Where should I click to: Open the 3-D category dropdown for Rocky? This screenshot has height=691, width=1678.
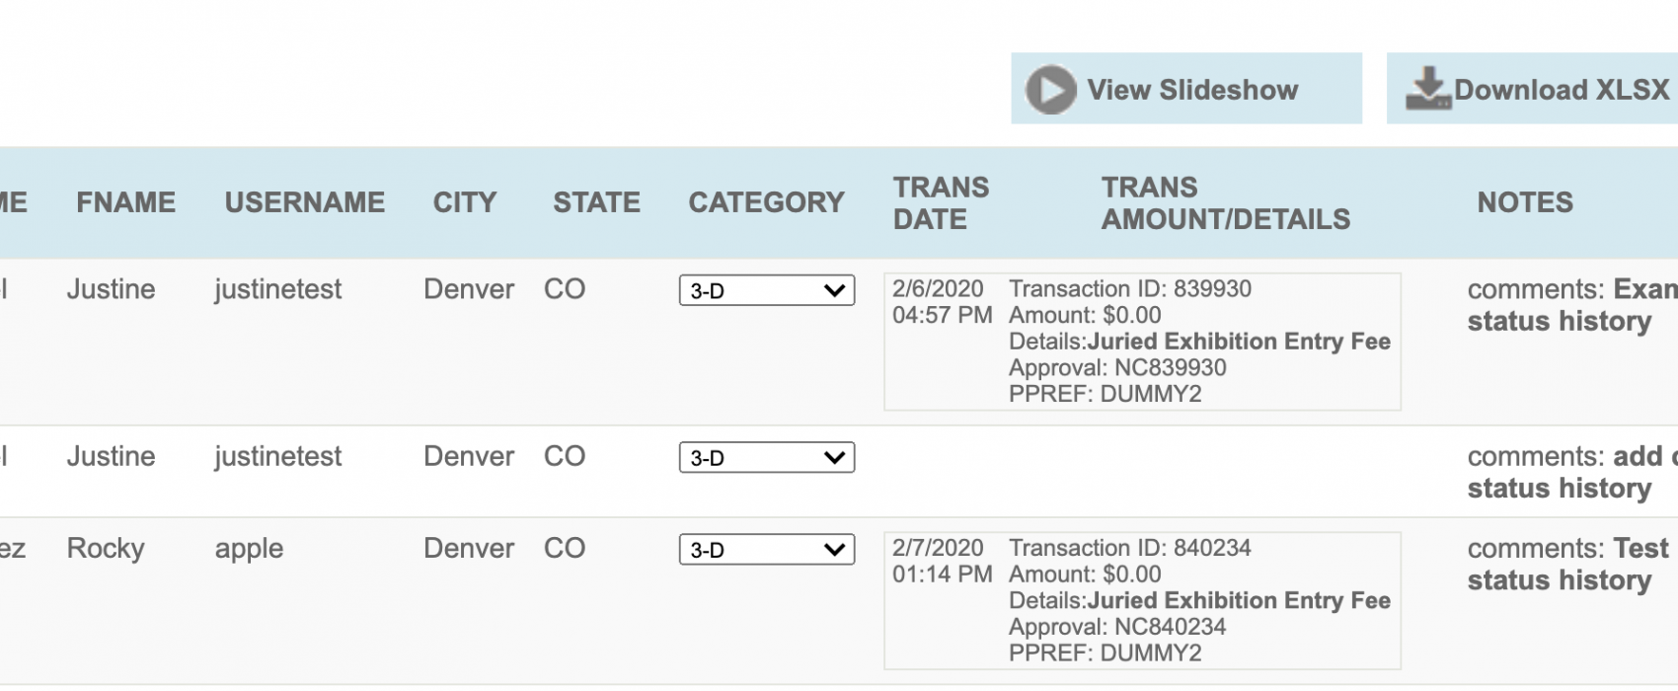(x=767, y=549)
